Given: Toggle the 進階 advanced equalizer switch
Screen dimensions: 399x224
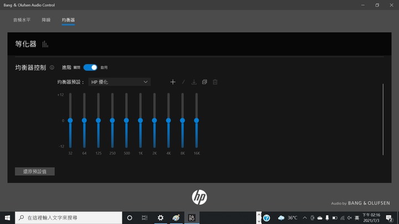Looking at the screenshot, I should tap(90, 67).
